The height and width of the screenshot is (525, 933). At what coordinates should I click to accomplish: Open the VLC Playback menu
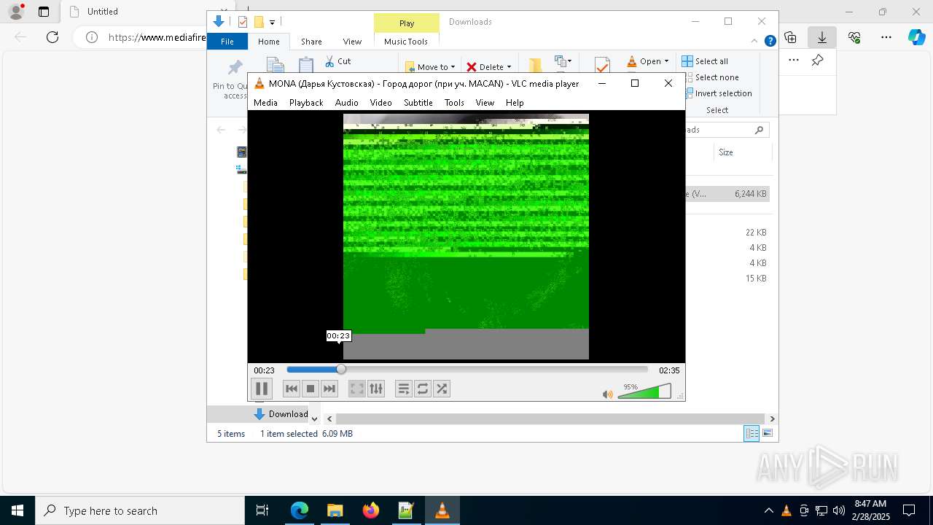coord(306,103)
